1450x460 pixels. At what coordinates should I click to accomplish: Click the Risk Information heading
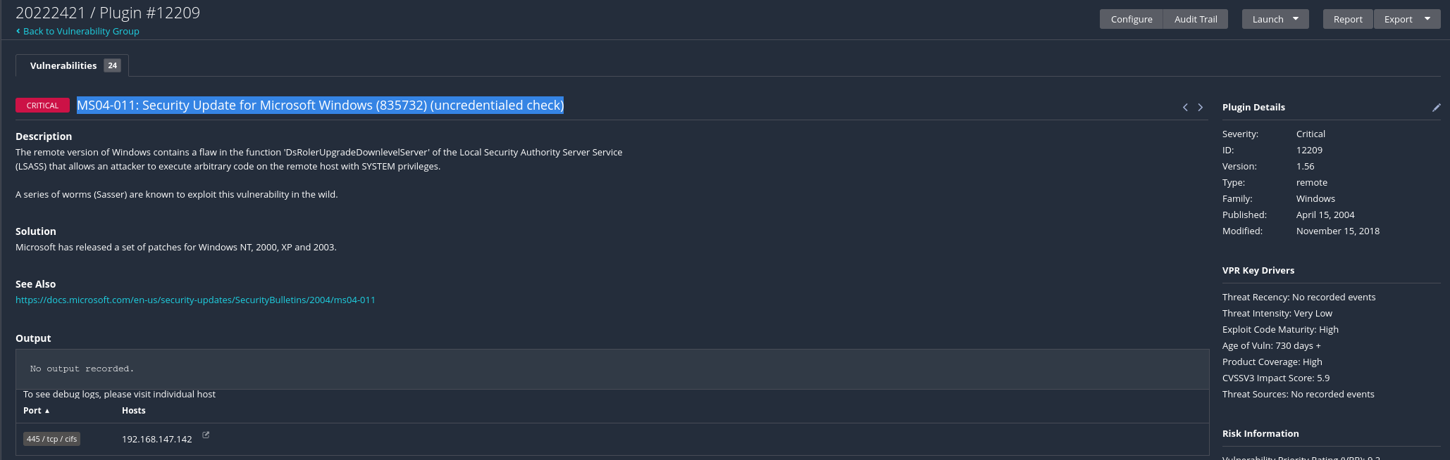point(1260,433)
